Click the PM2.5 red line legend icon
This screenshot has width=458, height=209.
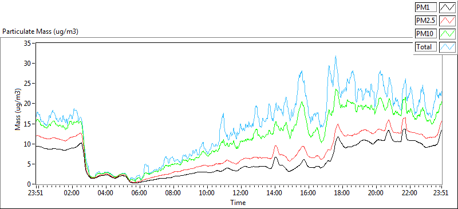[x=448, y=21]
